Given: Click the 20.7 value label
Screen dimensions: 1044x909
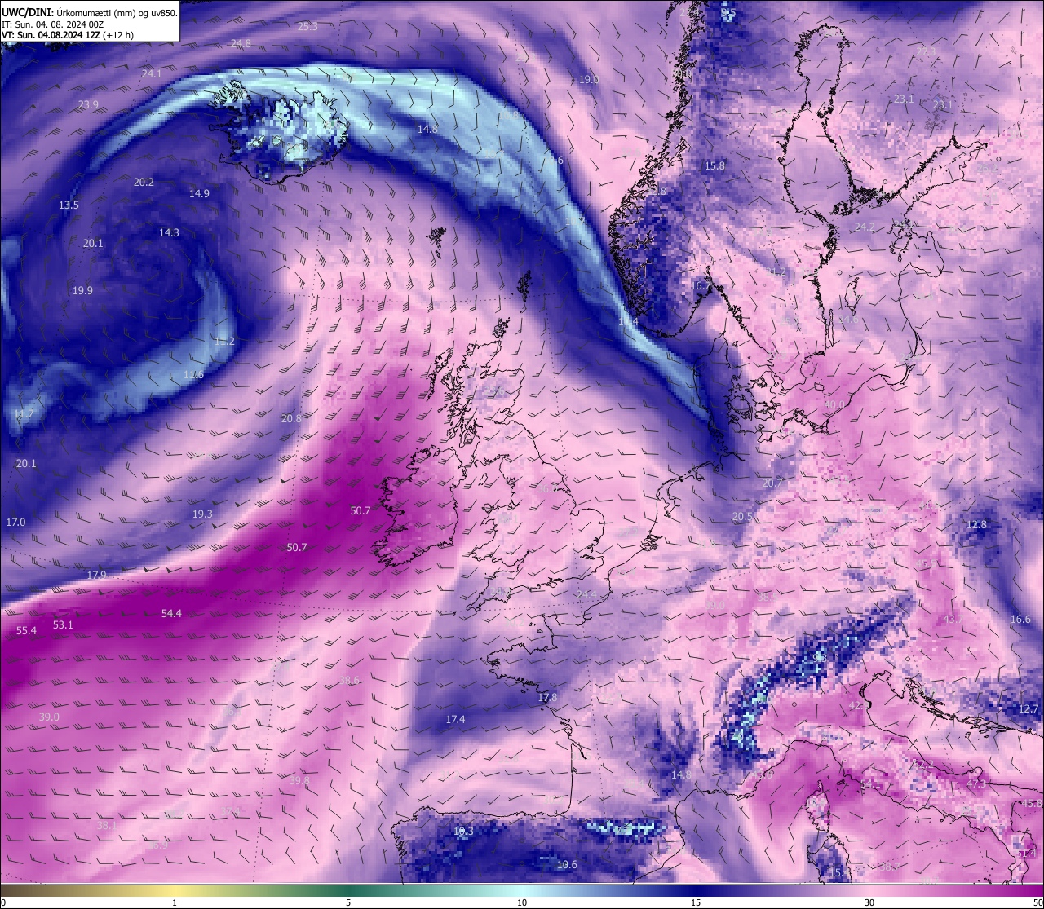Looking at the screenshot, I should pyautogui.click(x=772, y=483).
